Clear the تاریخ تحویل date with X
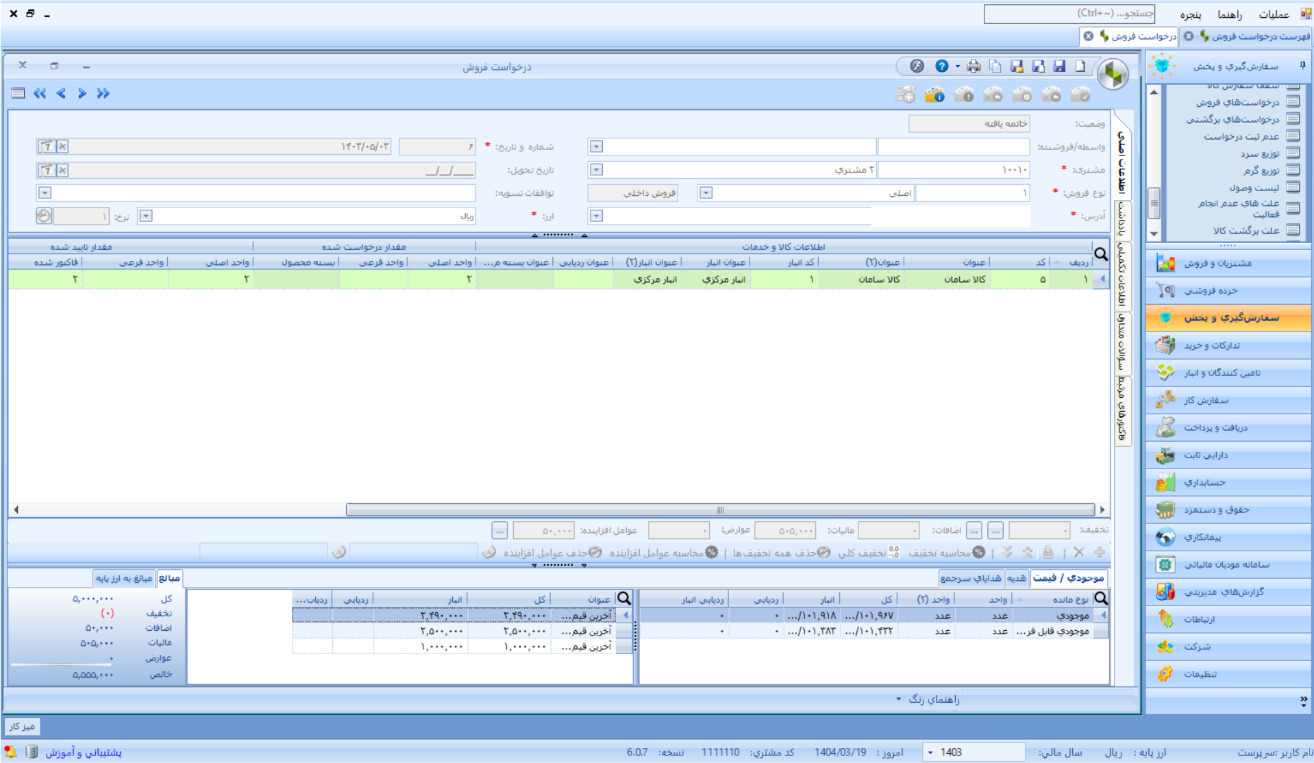The height and width of the screenshot is (763, 1314). [62, 170]
